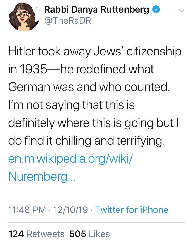Screen dimensions: 192x243
Task: Open the tweet options chevron
Action: (x=181, y=11)
